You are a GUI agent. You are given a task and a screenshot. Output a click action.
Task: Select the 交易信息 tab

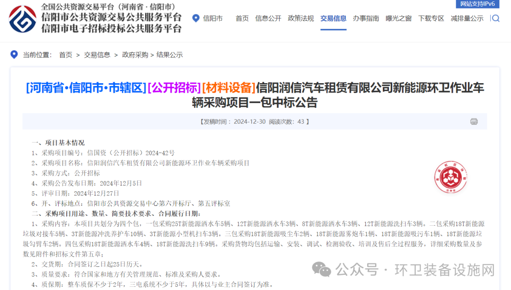(x=334, y=18)
